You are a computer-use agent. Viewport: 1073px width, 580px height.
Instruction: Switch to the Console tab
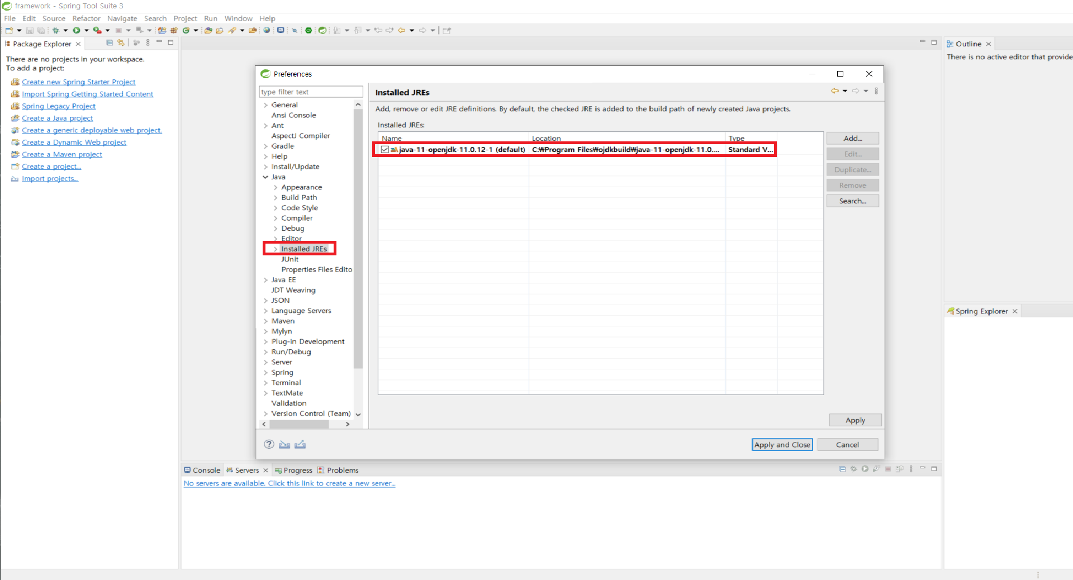click(202, 470)
